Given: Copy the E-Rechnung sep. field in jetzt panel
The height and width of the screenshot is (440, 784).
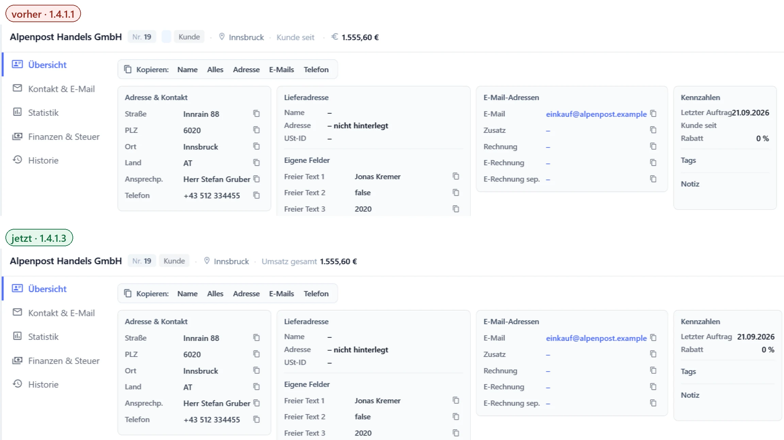Looking at the screenshot, I should 653,403.
